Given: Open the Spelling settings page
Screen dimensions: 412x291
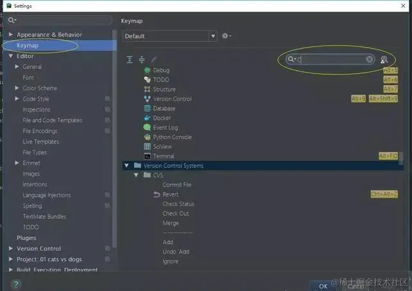Looking at the screenshot, I should [x=32, y=206].
